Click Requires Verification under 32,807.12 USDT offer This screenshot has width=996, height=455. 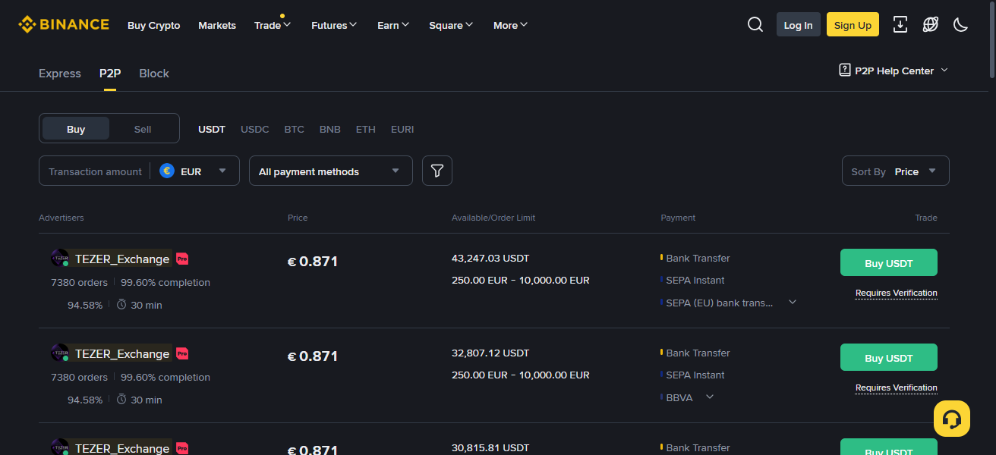897,388
